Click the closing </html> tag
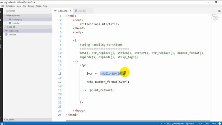222x125 pixels. click(x=72, y=115)
